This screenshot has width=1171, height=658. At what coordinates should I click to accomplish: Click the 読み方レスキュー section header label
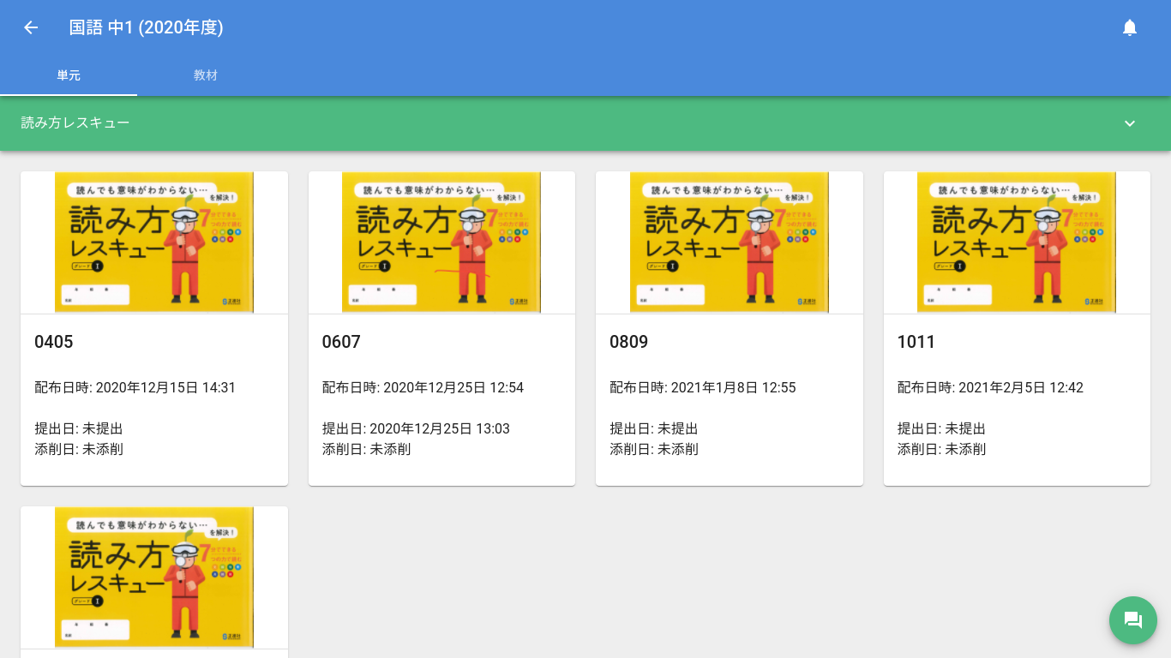[75, 123]
